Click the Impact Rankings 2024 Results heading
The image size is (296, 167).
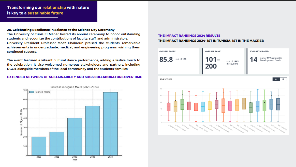point(189,36)
